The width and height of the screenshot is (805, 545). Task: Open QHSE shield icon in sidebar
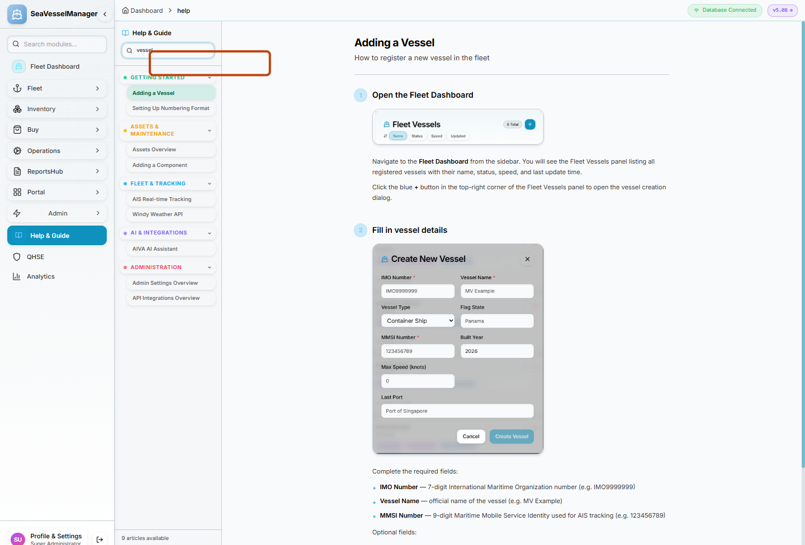click(x=17, y=257)
